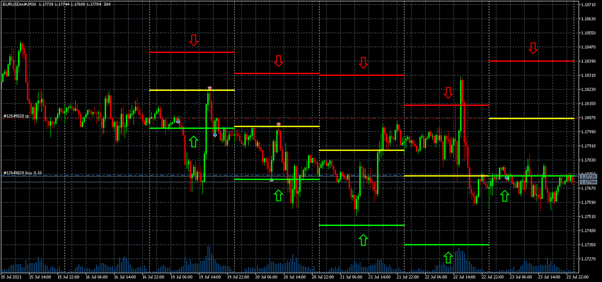This screenshot has width=602, height=282.
Task: Click the blue trade marker on the 23 Jul green line
Action: [x=507, y=178]
